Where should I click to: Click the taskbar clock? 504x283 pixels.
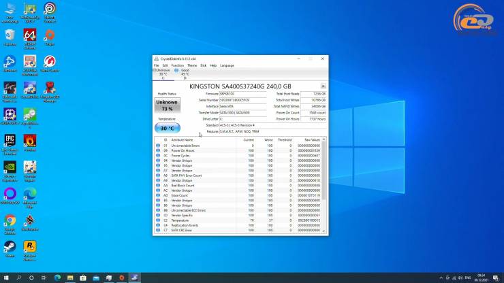[x=481, y=278]
